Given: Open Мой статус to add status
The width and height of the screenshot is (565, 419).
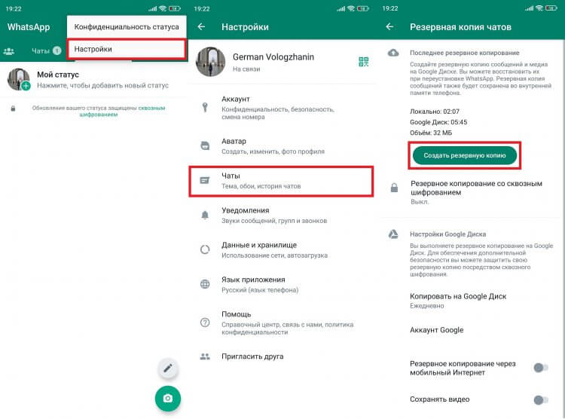Looking at the screenshot, I should (93, 80).
